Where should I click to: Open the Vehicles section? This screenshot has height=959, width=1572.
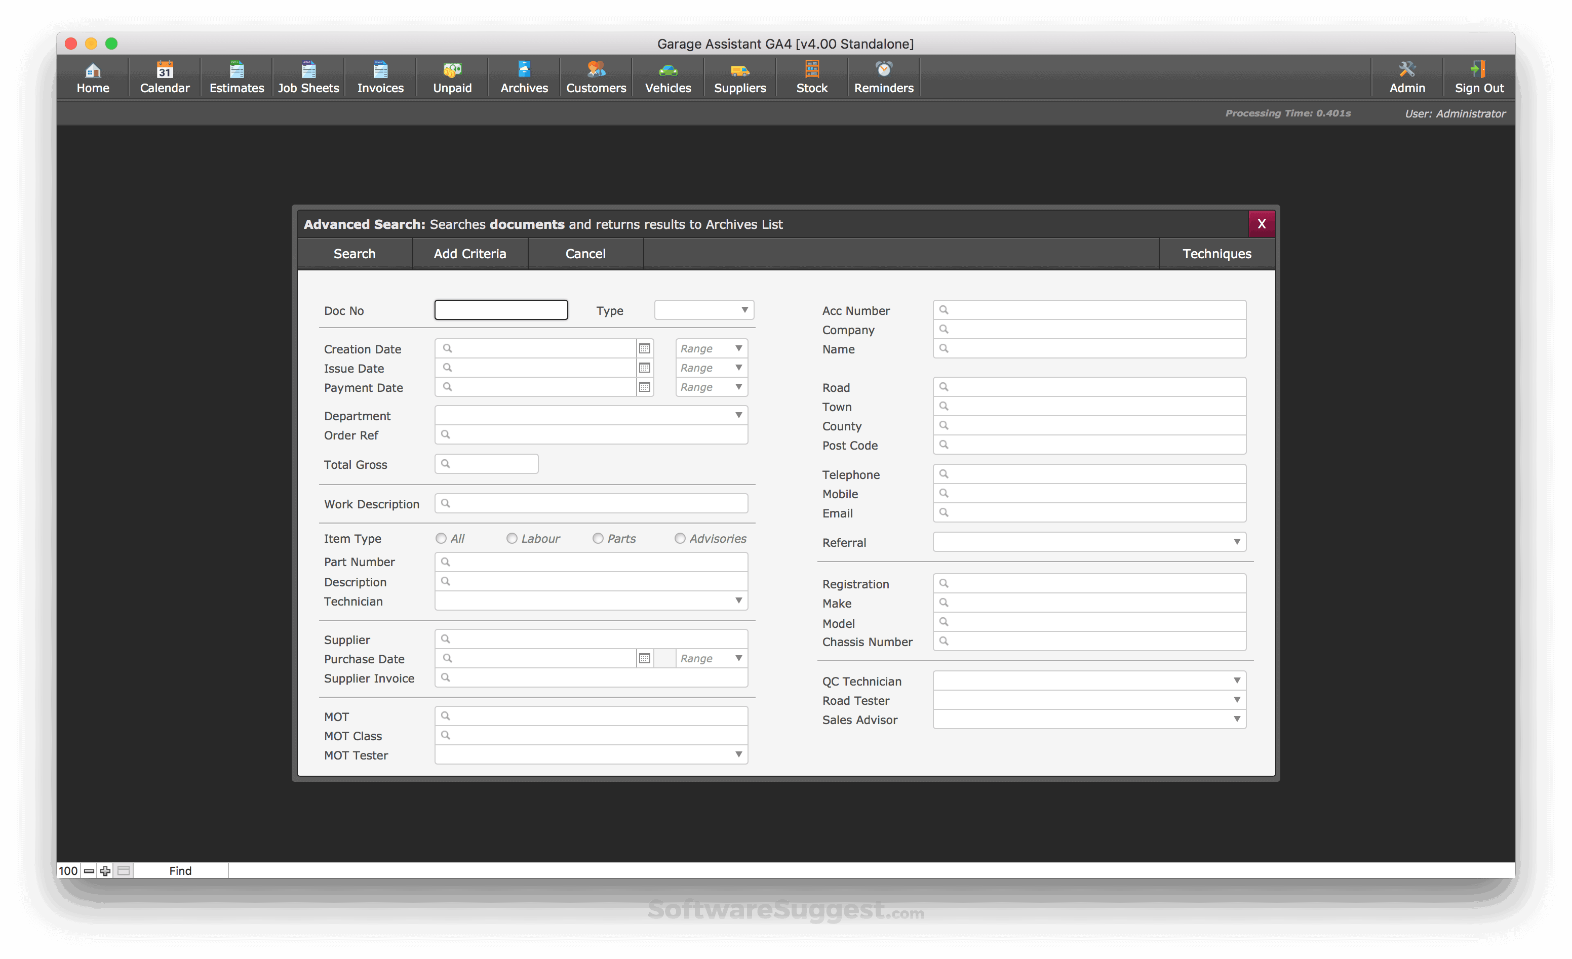click(x=666, y=76)
